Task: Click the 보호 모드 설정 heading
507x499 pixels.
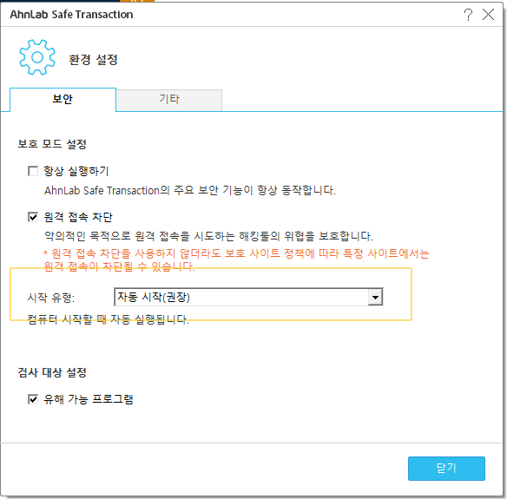Action: [52, 144]
